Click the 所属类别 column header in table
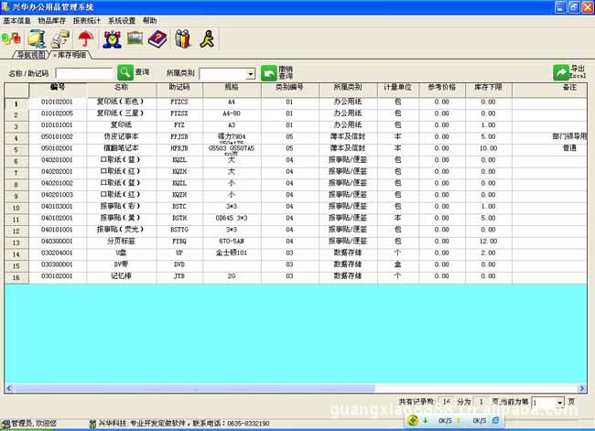Screen dimensions: 595x431 tap(348, 88)
